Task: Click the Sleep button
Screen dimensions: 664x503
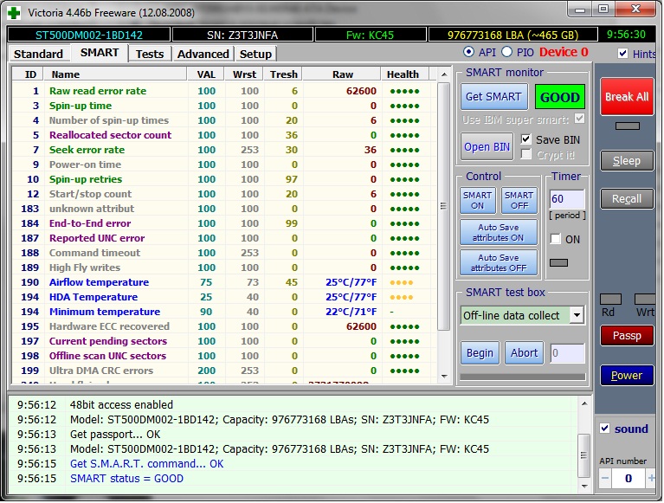Action: [627, 161]
